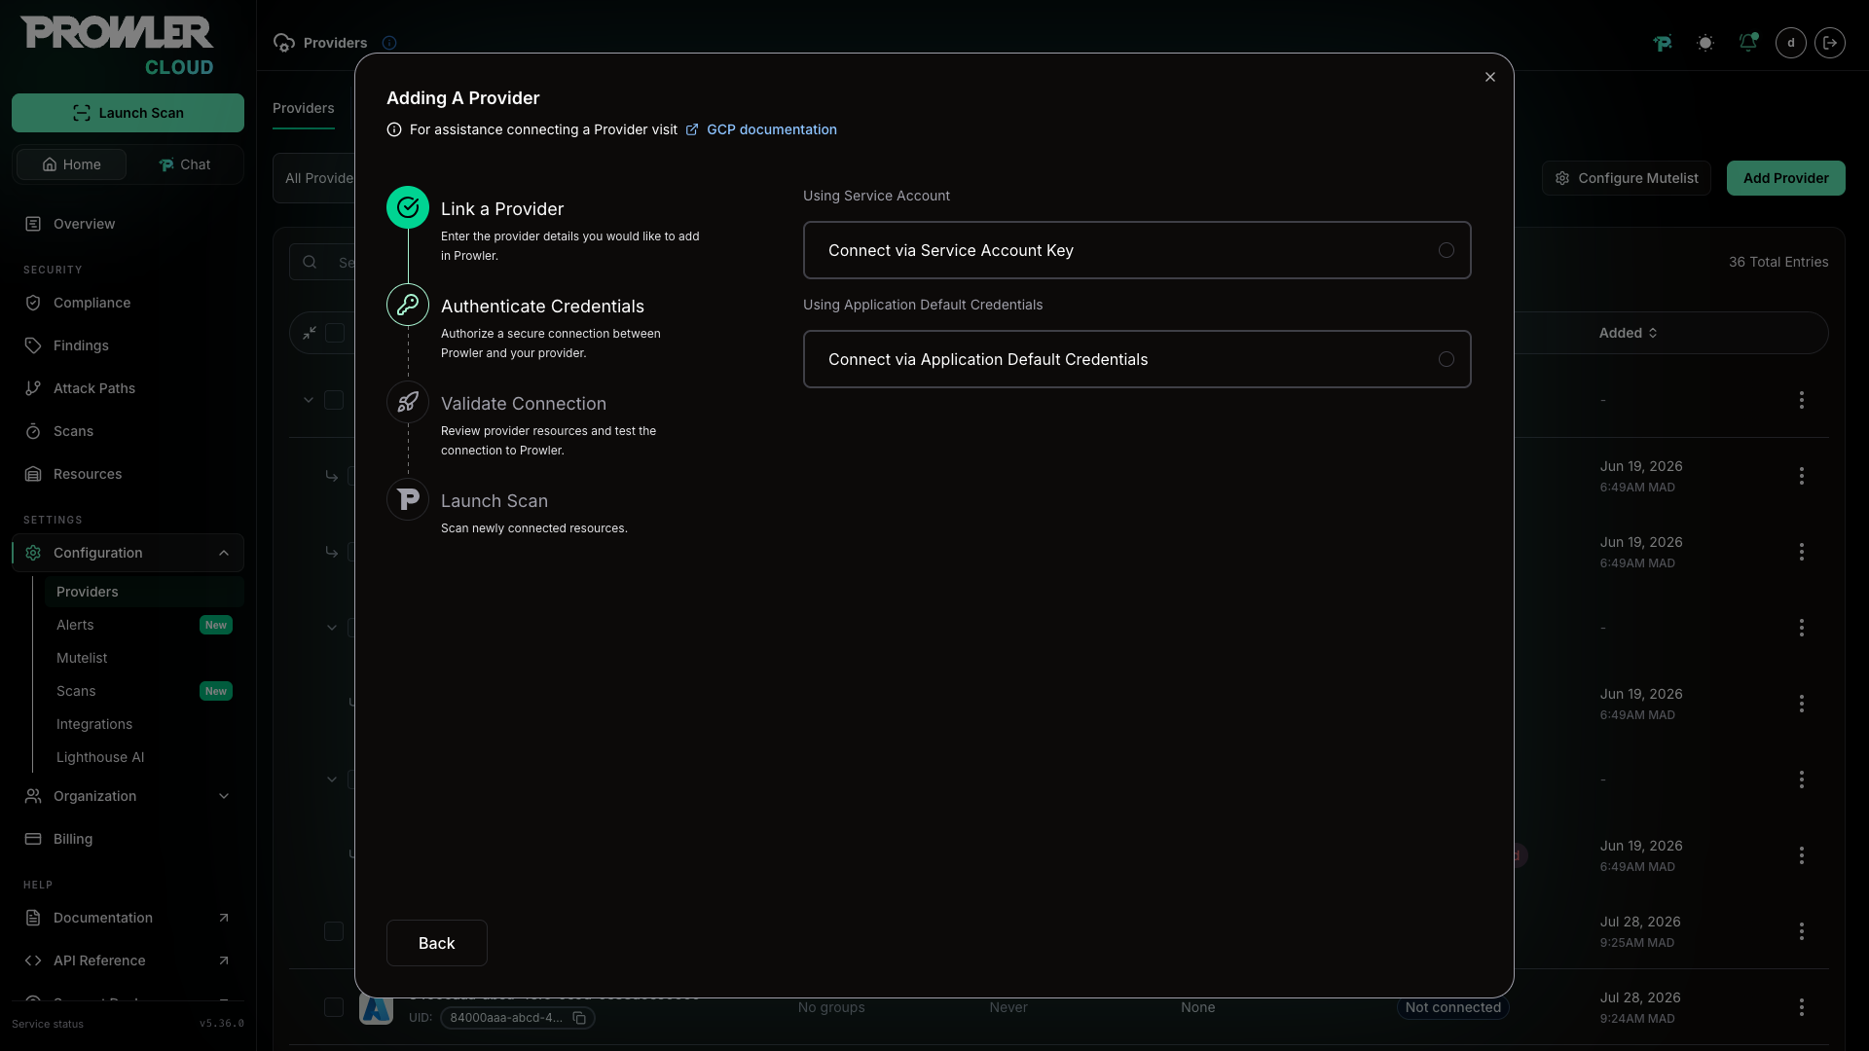Open user profile avatar d

point(1791,43)
